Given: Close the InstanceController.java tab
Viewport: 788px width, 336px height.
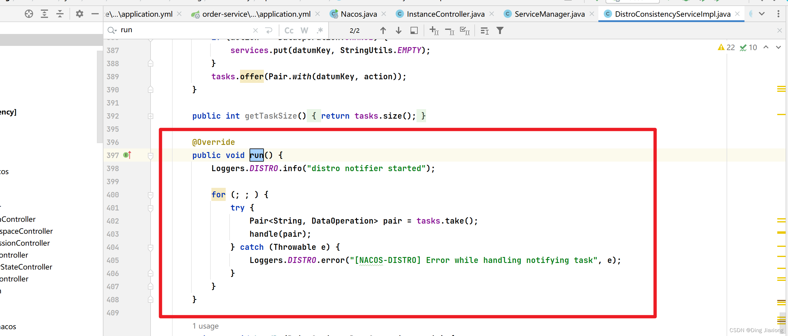Looking at the screenshot, I should click(492, 14).
